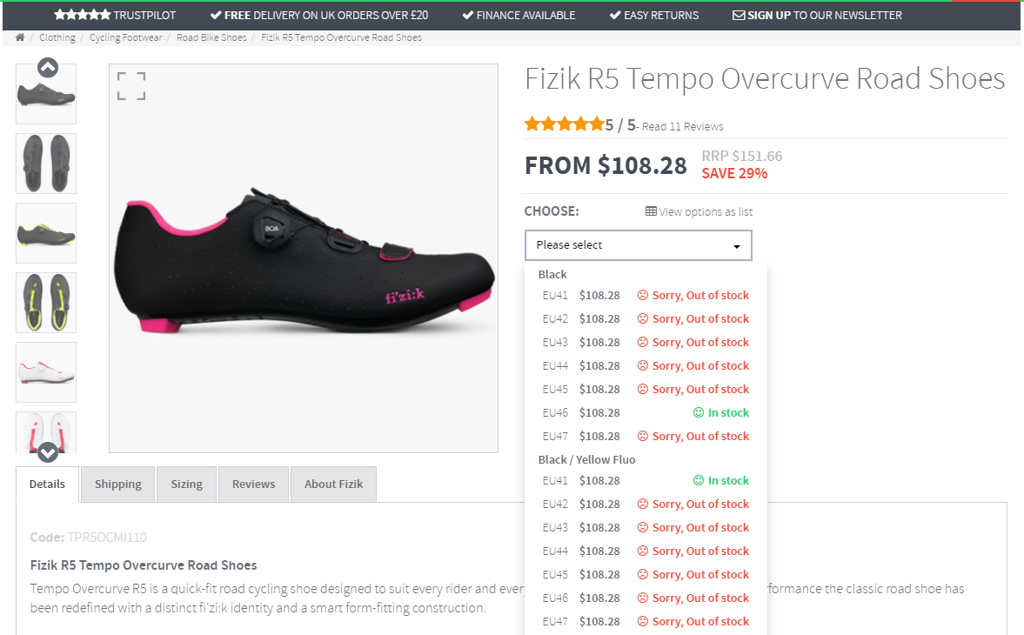Viewport: 1024px width, 635px height.
Task: Open Road Bike Shoes breadcrumb link
Action: click(x=211, y=37)
